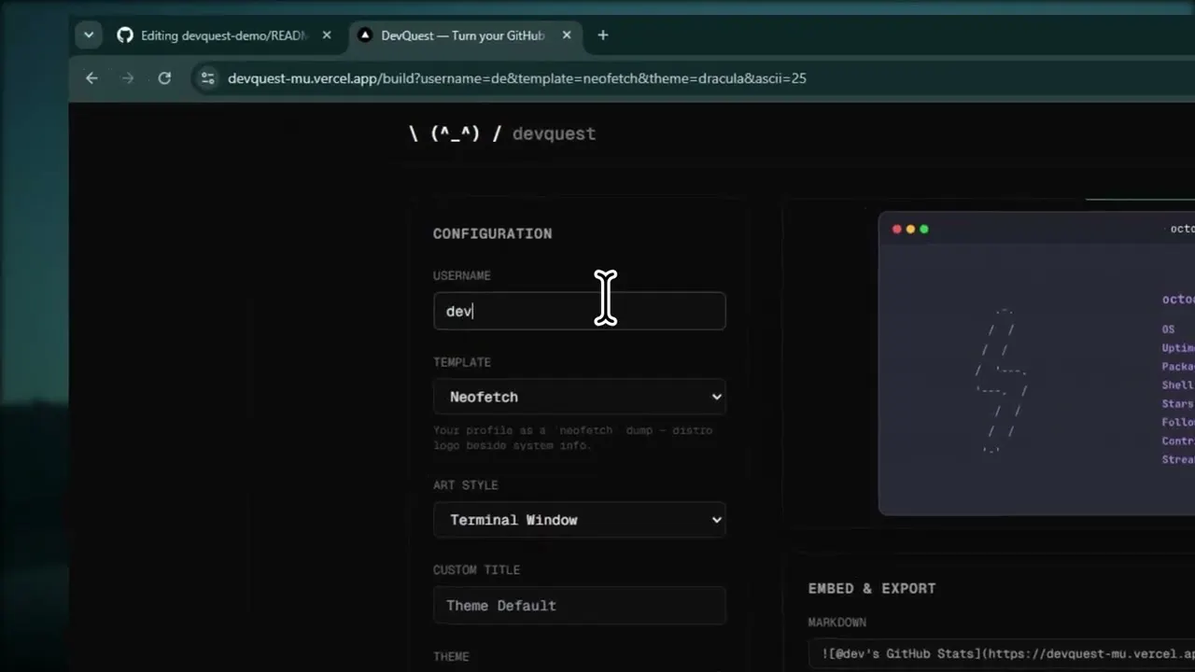Click the Stars row in terminal preview
The width and height of the screenshot is (1195, 672).
pos(1177,404)
